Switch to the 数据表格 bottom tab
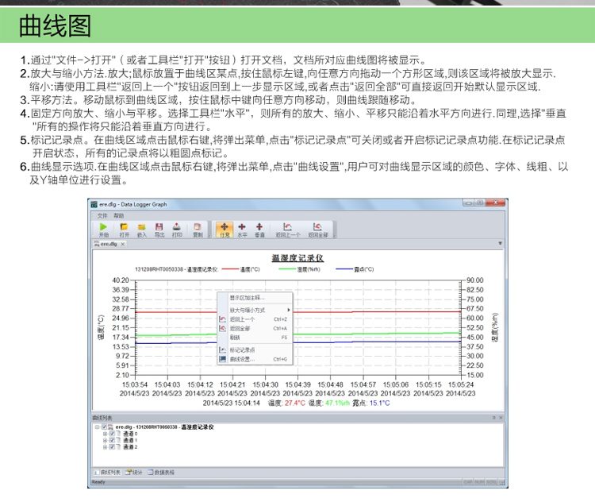This screenshot has height=502, width=595. (161, 472)
